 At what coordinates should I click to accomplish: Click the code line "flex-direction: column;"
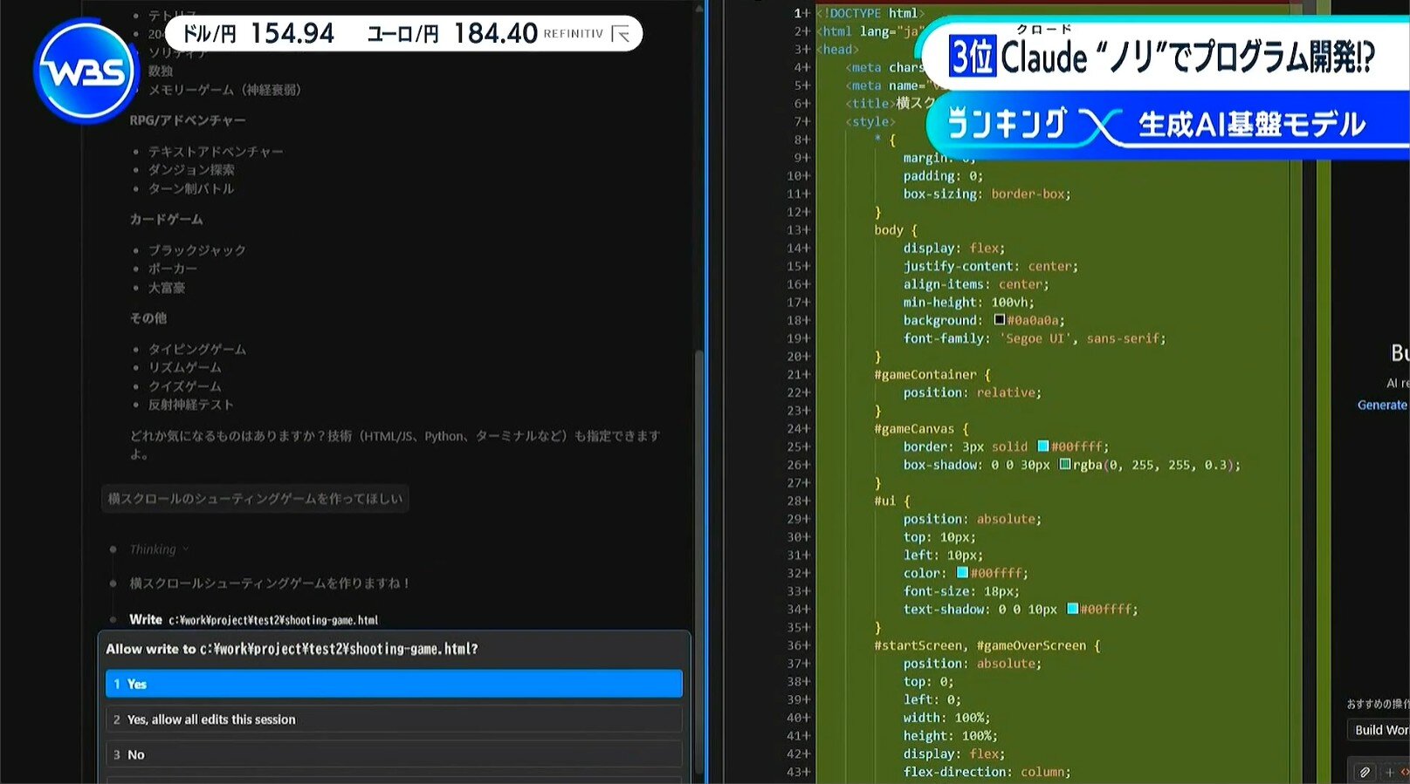click(987, 772)
